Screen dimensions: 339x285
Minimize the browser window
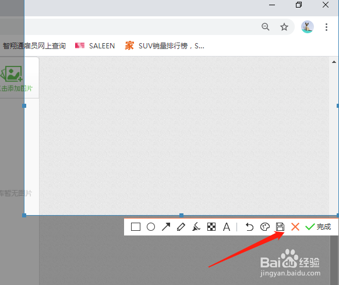(x=272, y=5)
